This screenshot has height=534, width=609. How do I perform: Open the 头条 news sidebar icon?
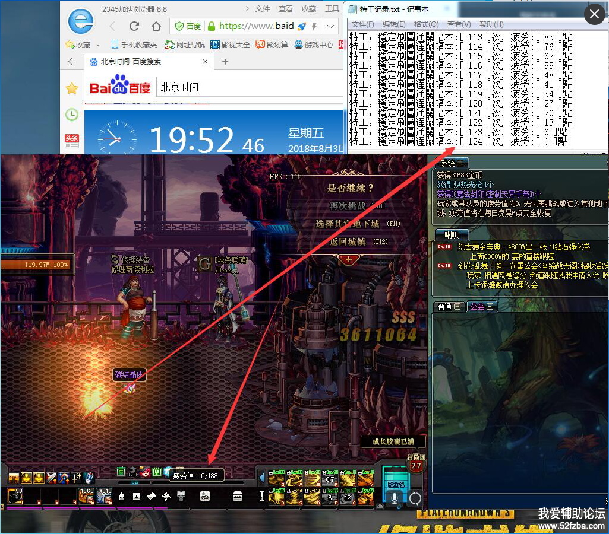click(x=72, y=141)
